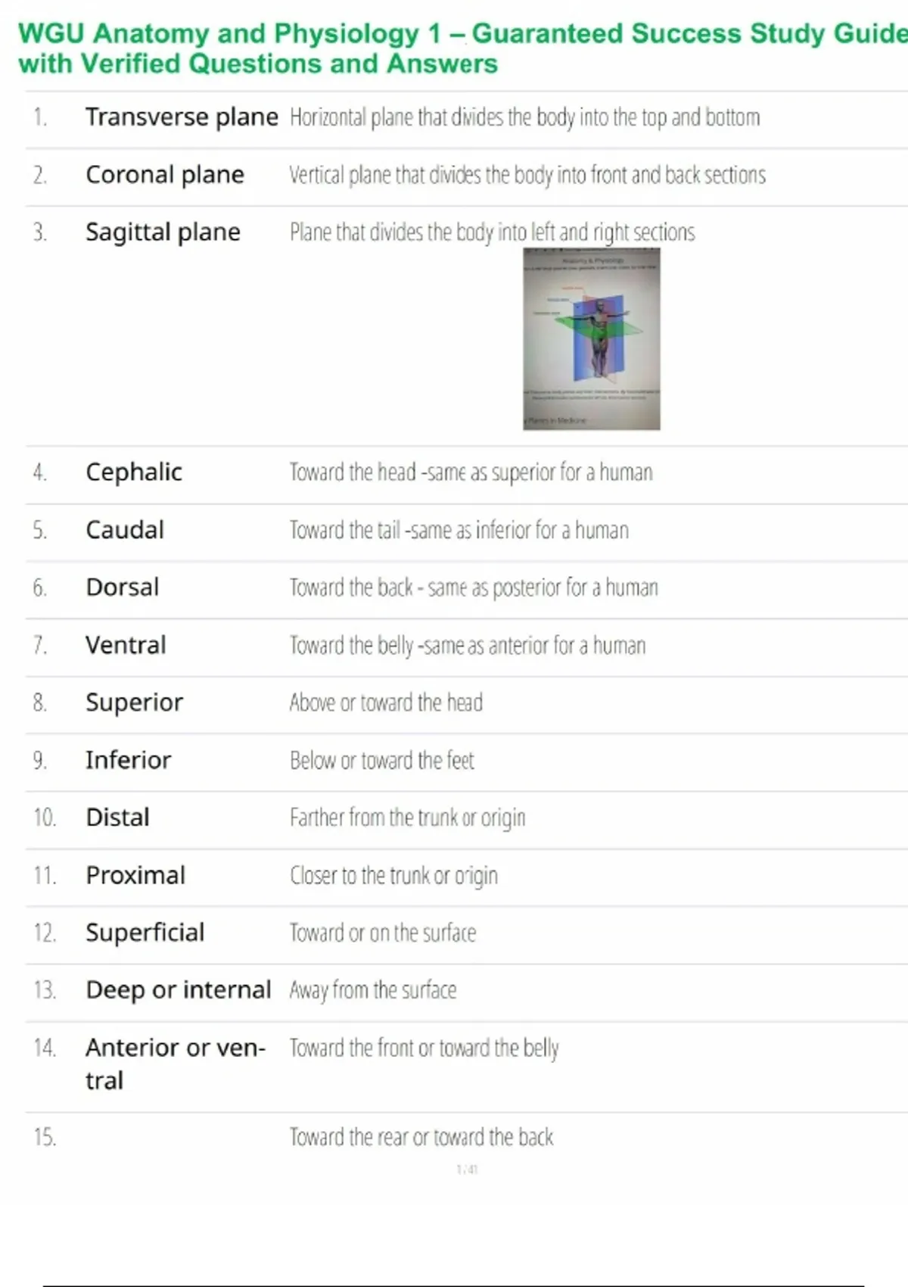Click the 'Dorsal' term
The height and width of the screenshot is (1287, 908).
(123, 587)
